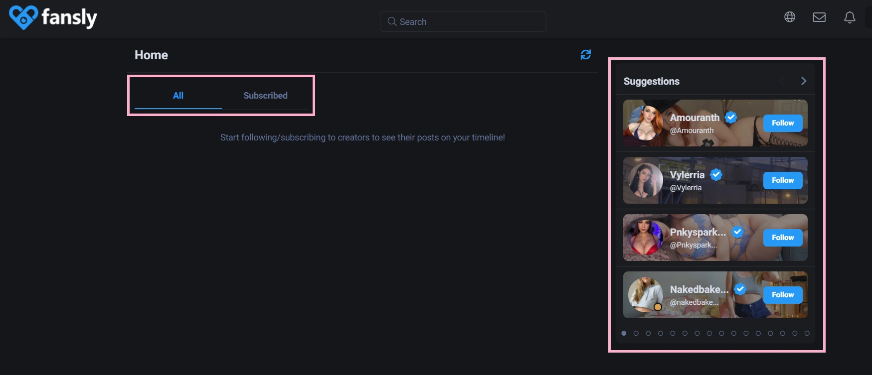The height and width of the screenshot is (375, 872).
Task: Follow Amouranth
Action: point(783,123)
